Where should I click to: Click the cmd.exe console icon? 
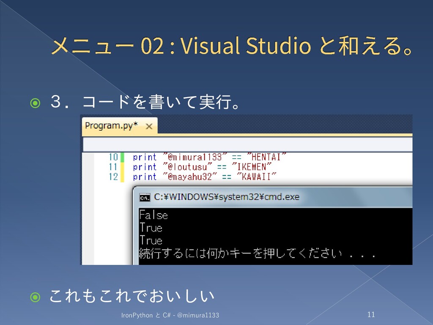pyautogui.click(x=145, y=198)
